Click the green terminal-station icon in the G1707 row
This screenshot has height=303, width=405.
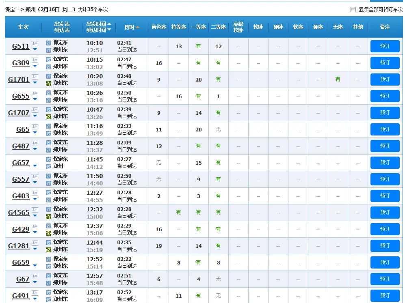49,116
